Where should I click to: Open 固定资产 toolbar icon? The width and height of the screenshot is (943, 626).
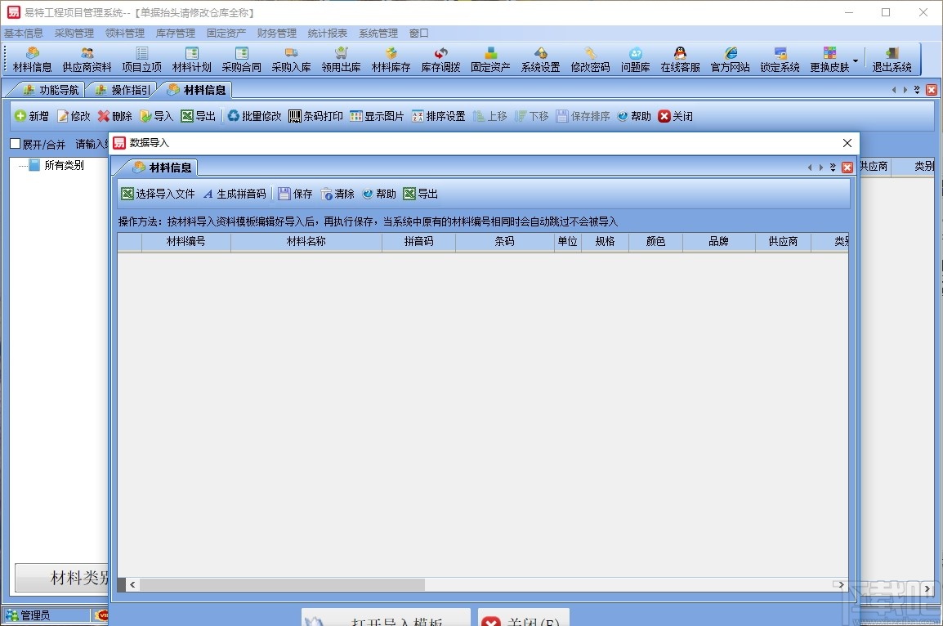coord(491,60)
